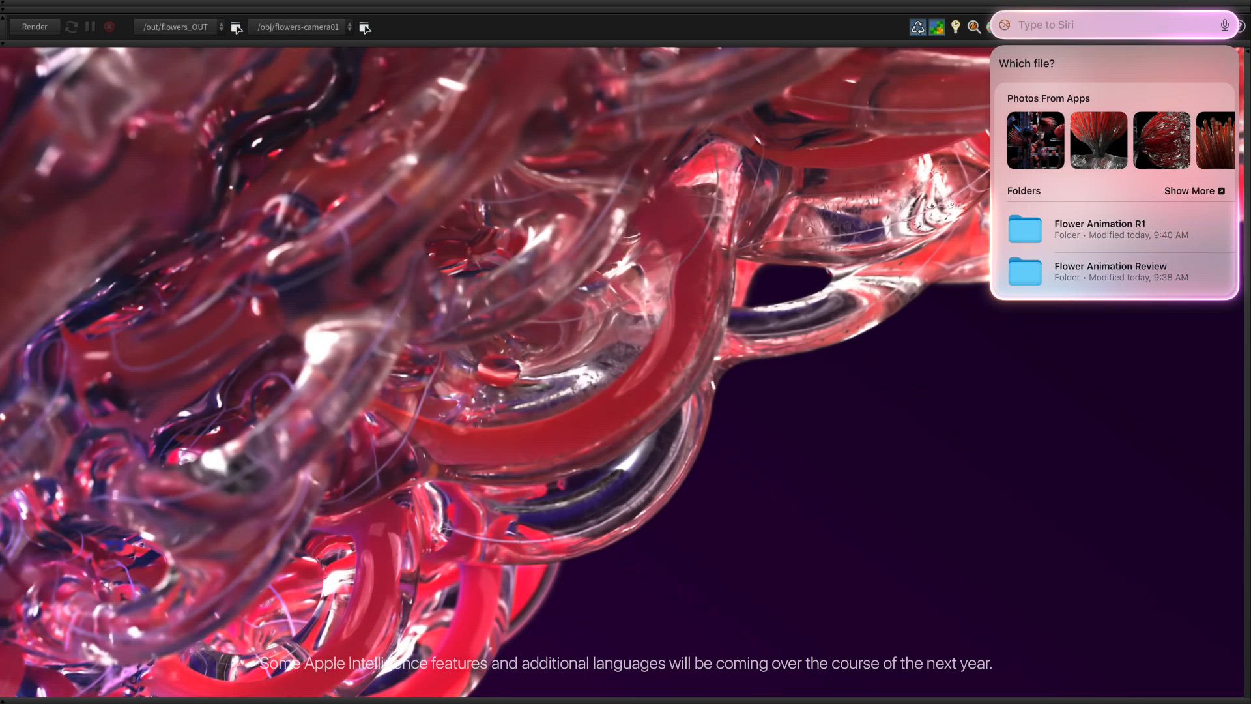Click the Render button

(x=35, y=27)
